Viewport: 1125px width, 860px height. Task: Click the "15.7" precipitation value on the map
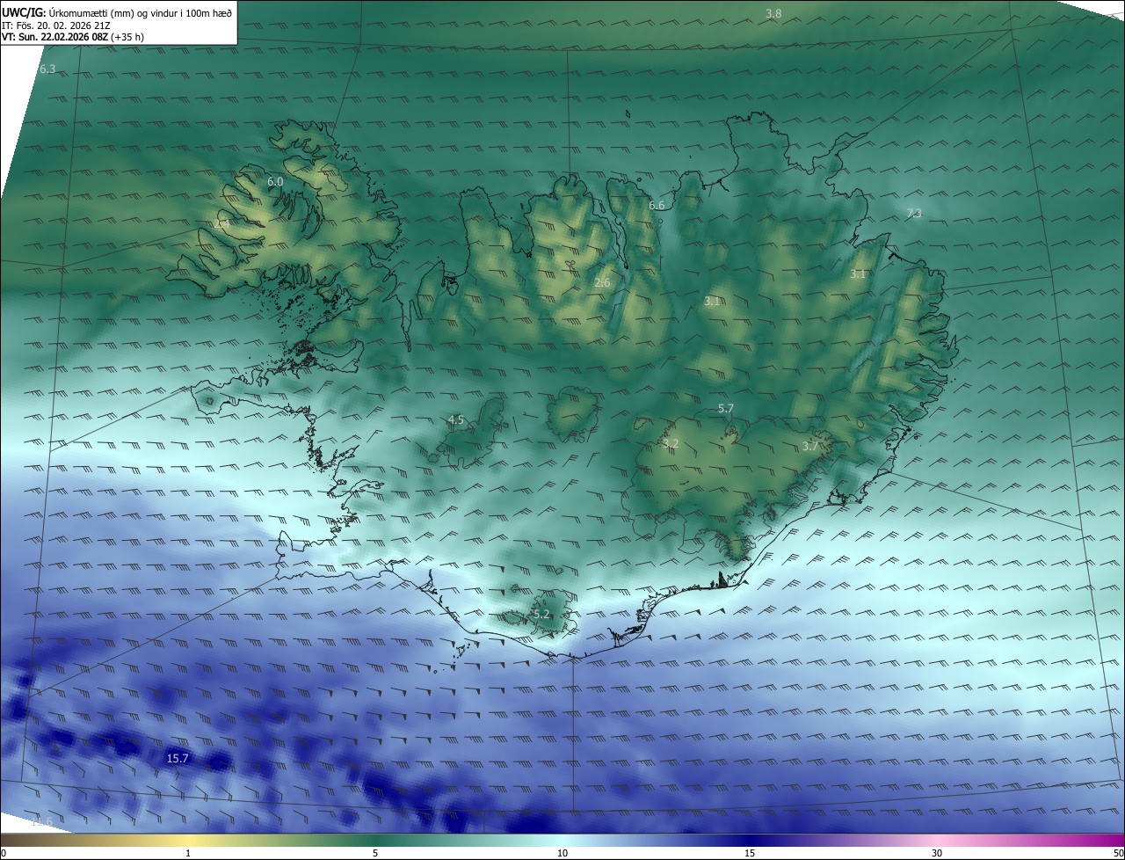tap(178, 758)
